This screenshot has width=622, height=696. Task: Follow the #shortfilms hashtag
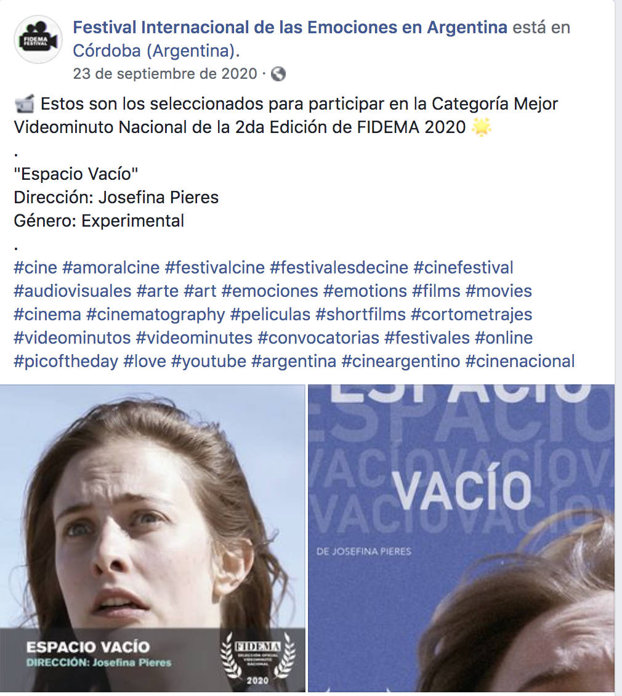pos(360,314)
